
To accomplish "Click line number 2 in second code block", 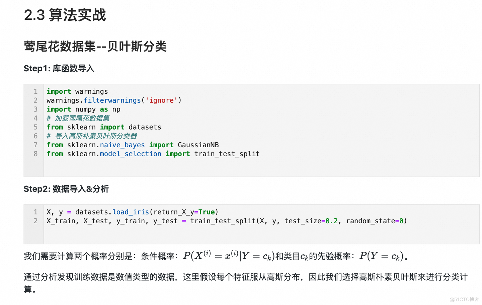I will tap(35, 221).
